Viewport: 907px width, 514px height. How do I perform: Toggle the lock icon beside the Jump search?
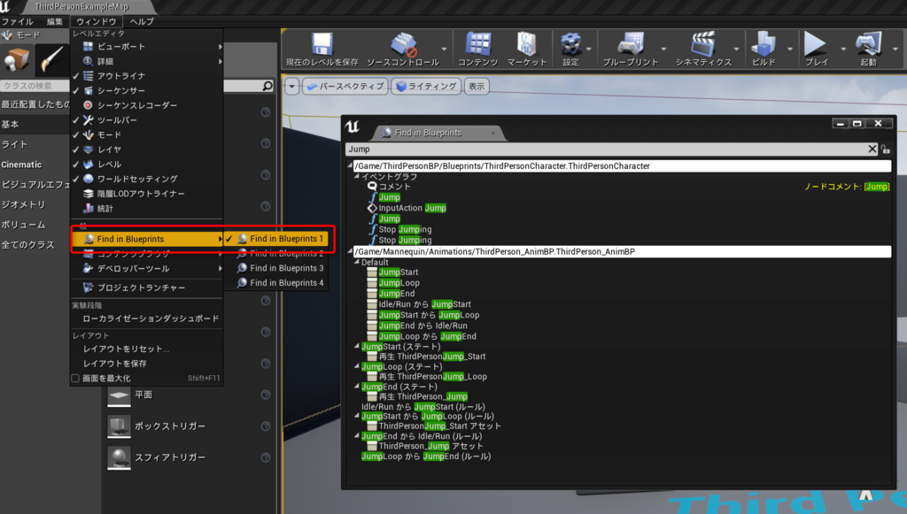[x=885, y=149]
